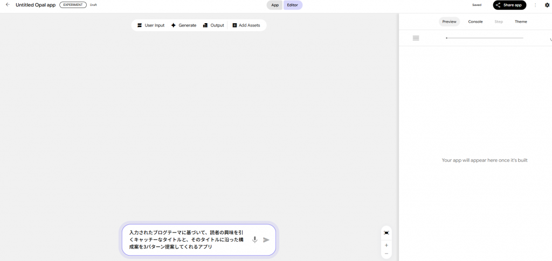Click the Share app button

(x=509, y=5)
